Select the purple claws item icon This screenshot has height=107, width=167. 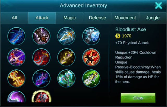41,78
